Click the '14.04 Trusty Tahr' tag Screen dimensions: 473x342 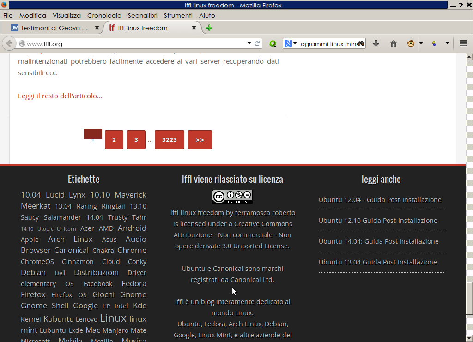pos(116,217)
